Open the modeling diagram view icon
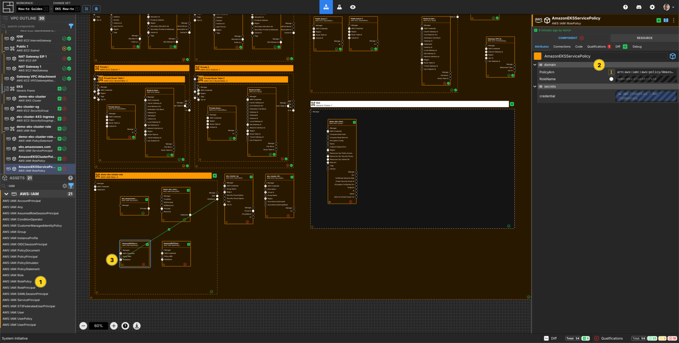Image resolution: width=679 pixels, height=343 pixels. [326, 7]
